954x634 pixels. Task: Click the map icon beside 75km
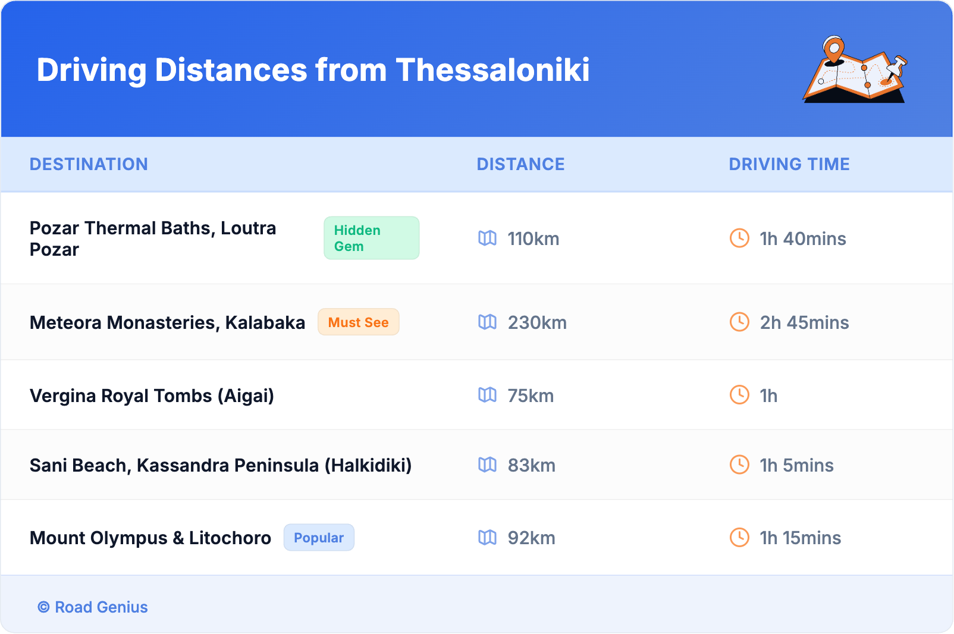click(487, 395)
